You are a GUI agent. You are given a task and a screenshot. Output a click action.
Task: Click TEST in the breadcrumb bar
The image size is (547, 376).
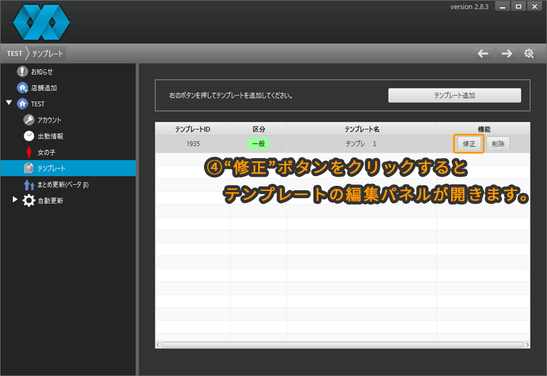click(x=15, y=53)
